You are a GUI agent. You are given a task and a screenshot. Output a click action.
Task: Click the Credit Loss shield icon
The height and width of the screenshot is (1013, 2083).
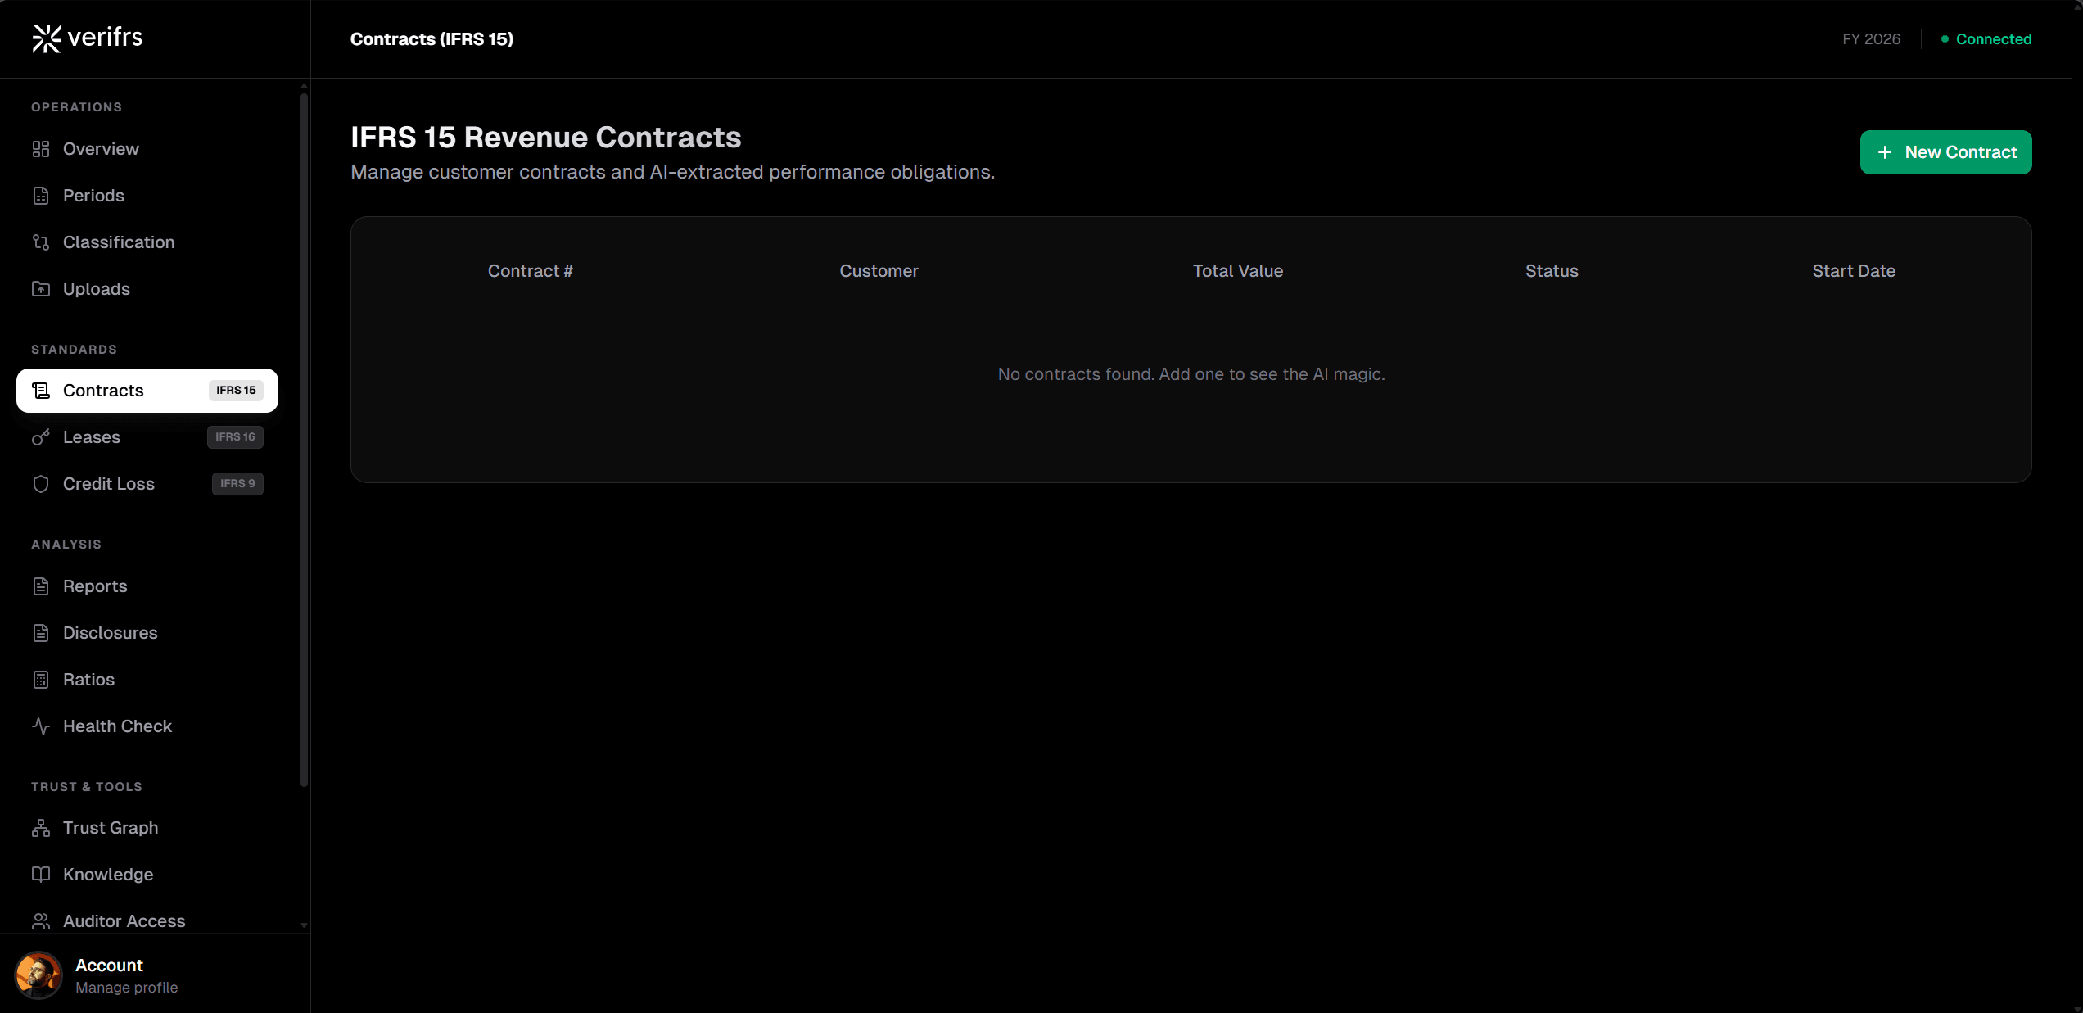pos(41,484)
